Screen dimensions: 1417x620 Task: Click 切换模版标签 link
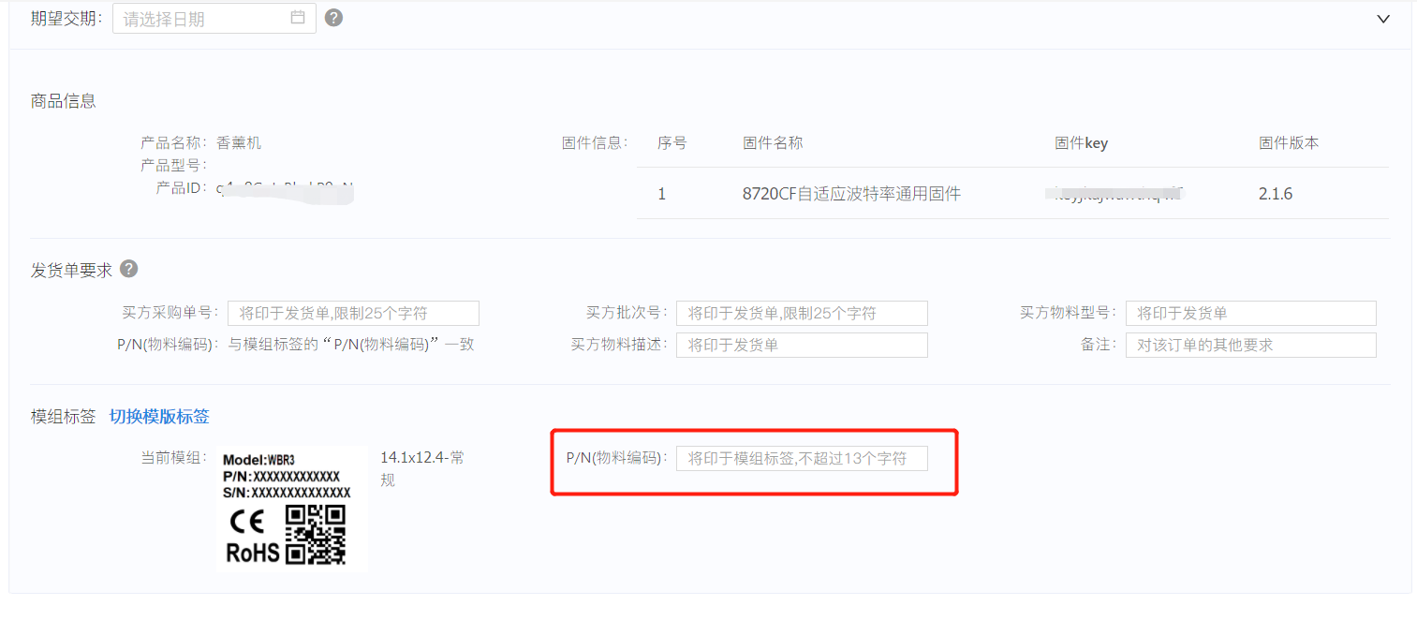point(159,417)
